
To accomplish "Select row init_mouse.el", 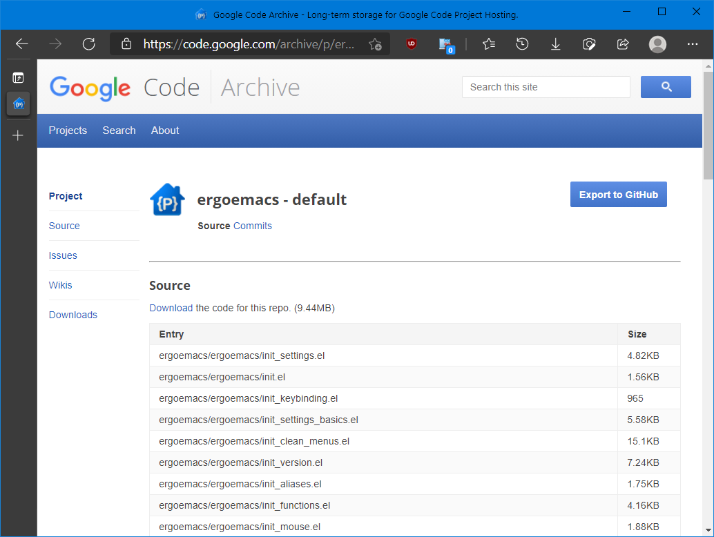I will (415, 527).
